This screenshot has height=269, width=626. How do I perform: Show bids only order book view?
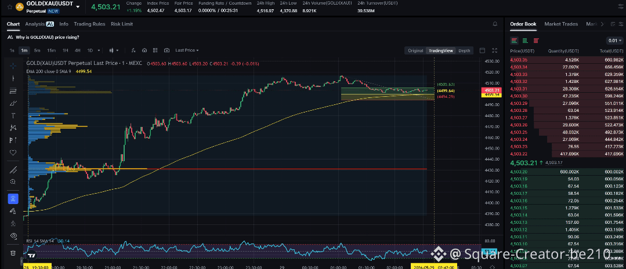525,41
